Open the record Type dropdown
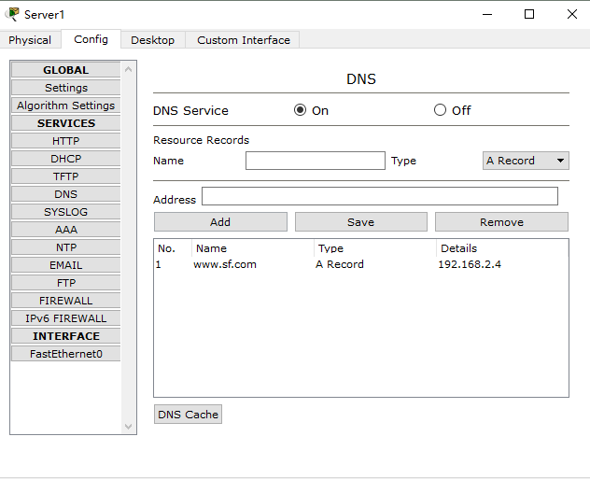This screenshot has height=479, width=590. coord(526,161)
